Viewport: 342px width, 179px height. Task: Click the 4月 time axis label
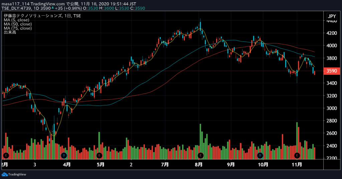[x=67, y=164]
